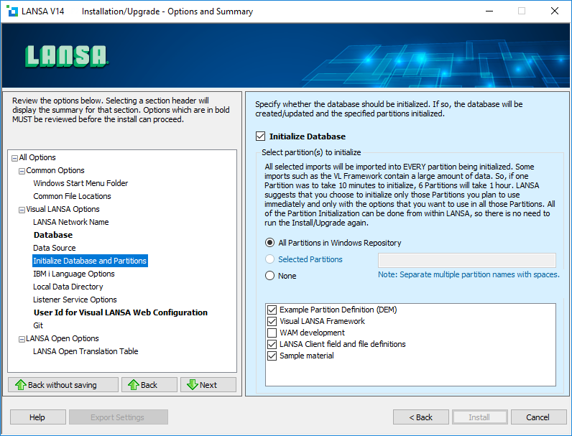572x436 pixels.
Task: Collapse the All Options tree node
Action: (14, 158)
